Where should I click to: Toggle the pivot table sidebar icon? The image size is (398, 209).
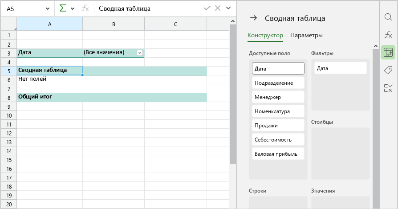[x=388, y=52]
